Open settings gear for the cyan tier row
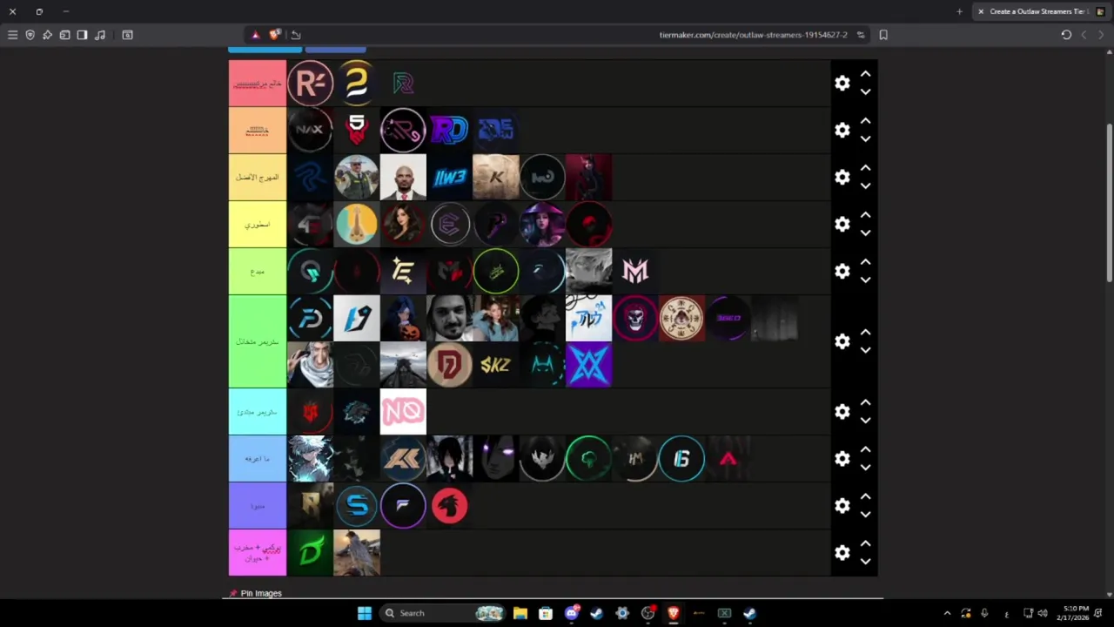Screen dimensions: 1114x627 (x=842, y=411)
